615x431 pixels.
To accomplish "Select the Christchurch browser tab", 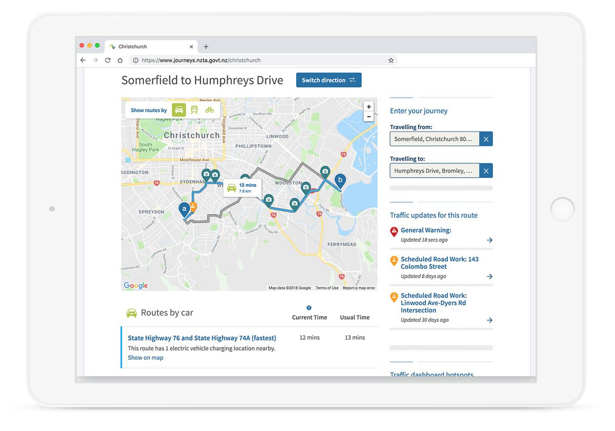I will pos(151,47).
